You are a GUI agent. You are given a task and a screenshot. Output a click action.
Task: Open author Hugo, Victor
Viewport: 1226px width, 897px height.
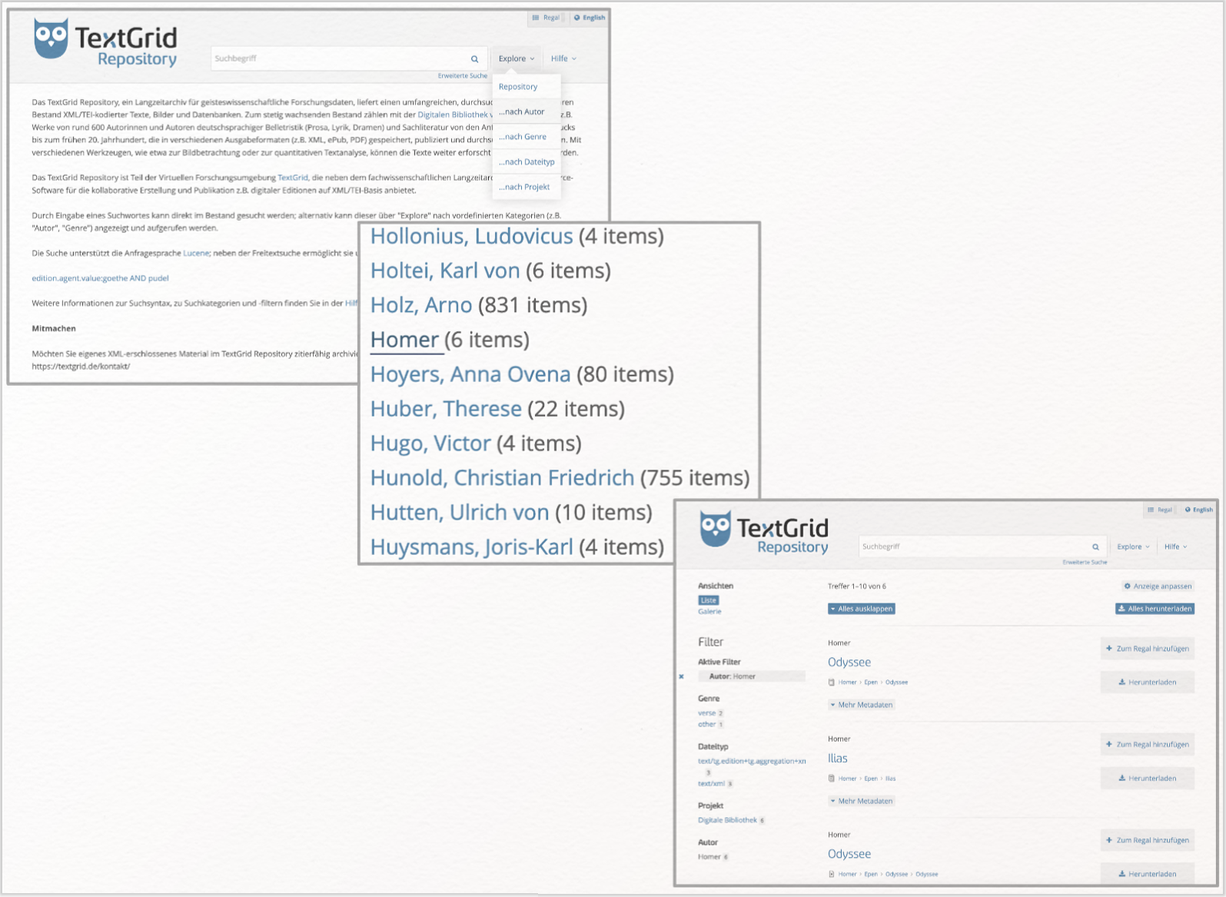coord(430,444)
